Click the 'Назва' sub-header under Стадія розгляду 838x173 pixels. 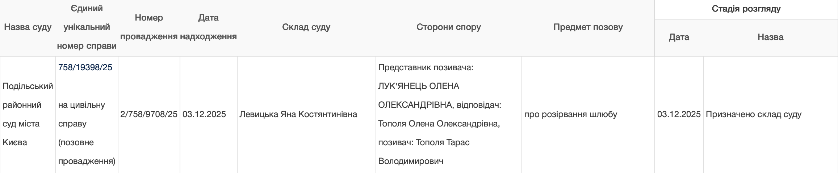click(x=770, y=37)
